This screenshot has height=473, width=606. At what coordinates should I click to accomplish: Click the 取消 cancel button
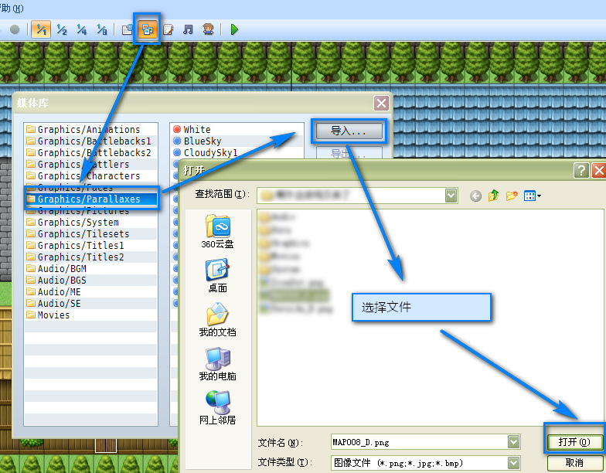(x=574, y=462)
